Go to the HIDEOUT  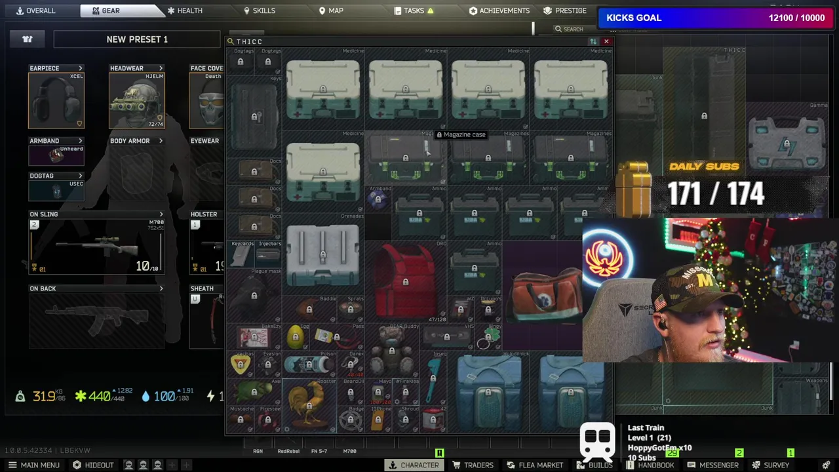pyautogui.click(x=93, y=465)
